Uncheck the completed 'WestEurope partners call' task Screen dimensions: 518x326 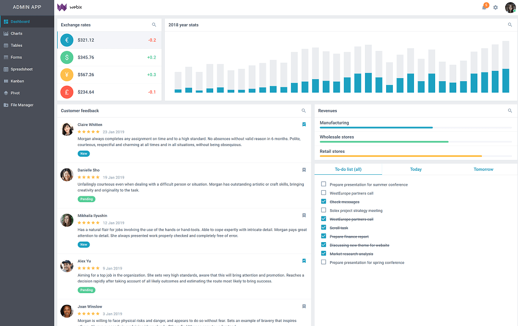323,219
